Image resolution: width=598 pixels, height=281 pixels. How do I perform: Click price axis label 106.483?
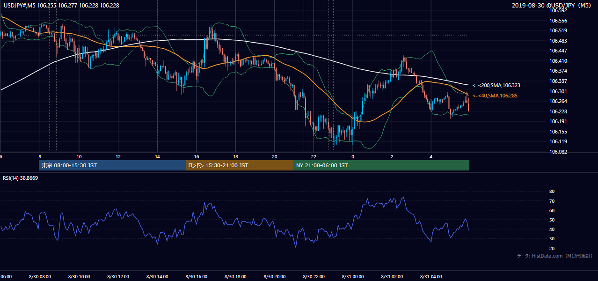tap(558, 41)
